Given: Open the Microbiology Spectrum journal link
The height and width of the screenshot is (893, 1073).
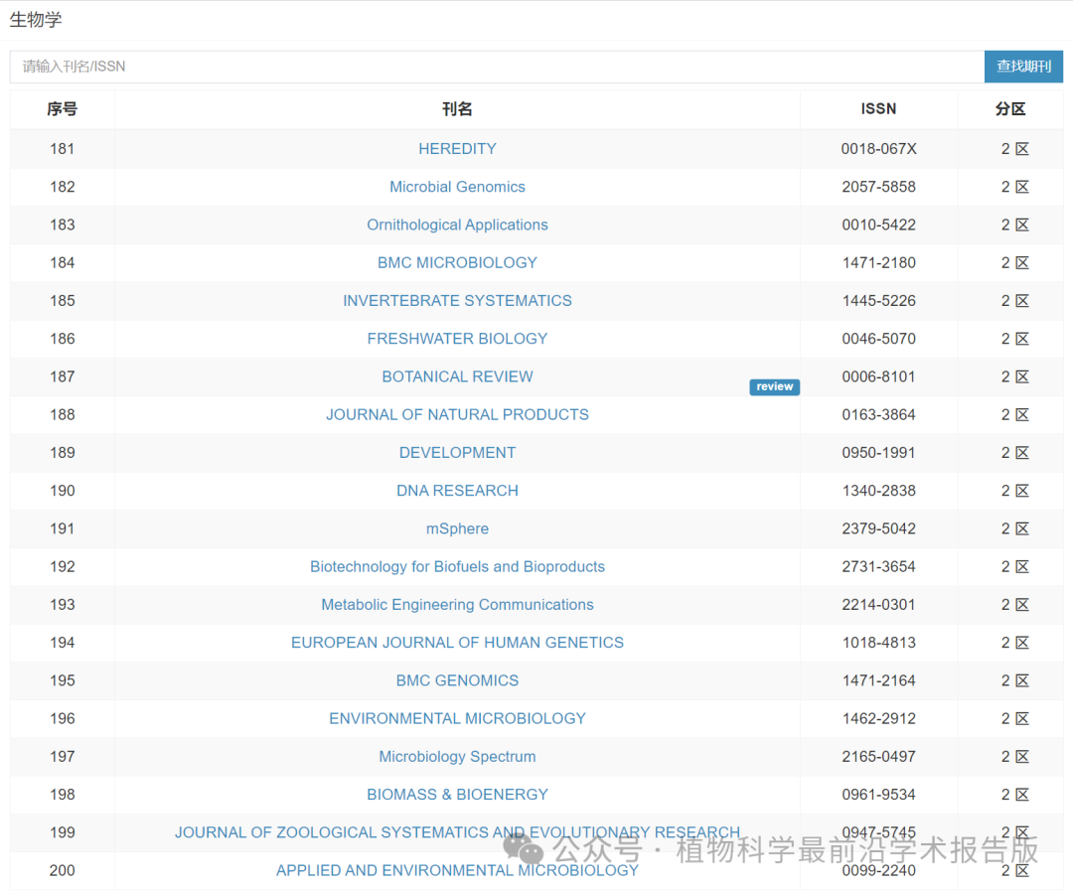Looking at the screenshot, I should pos(457,756).
